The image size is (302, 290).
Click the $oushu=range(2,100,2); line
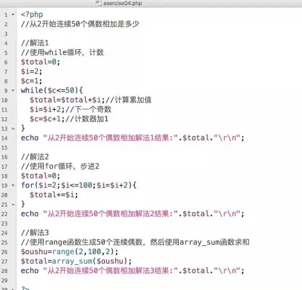pos(69,251)
